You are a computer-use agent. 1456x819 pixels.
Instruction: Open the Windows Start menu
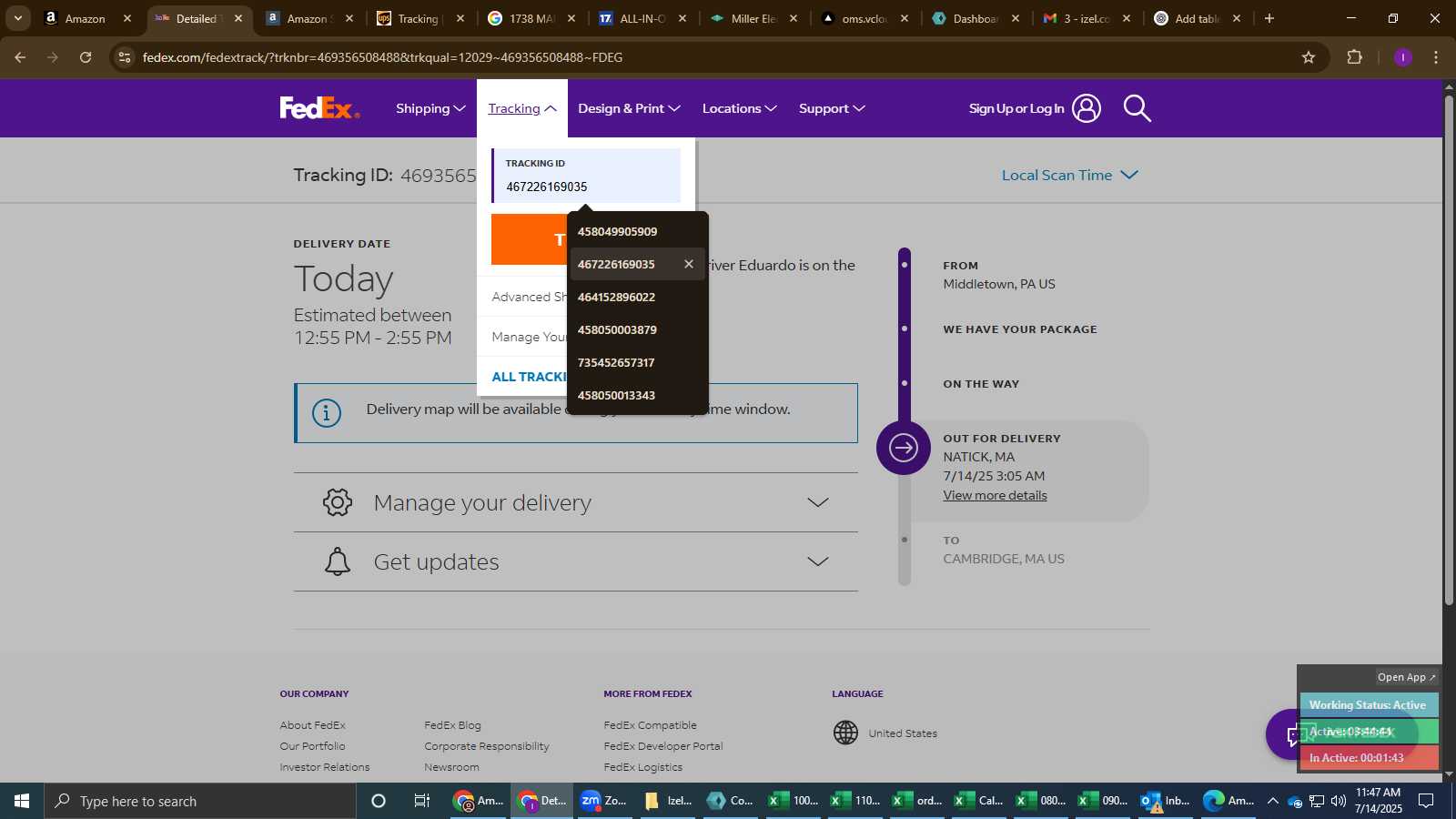[x=22, y=801]
